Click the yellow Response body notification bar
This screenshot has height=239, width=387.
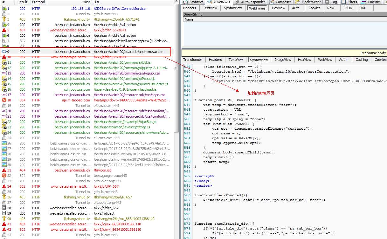(284, 53)
